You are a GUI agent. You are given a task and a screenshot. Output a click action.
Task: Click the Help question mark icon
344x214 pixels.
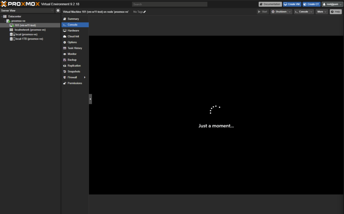pos(332,12)
